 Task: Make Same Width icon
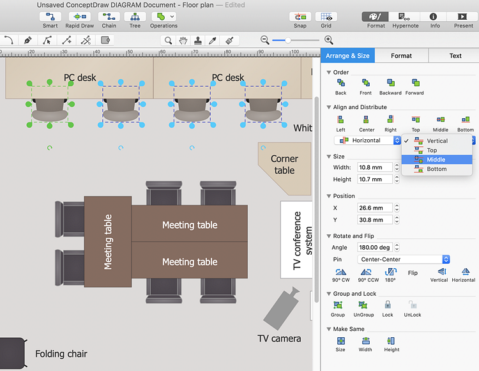[x=365, y=341]
